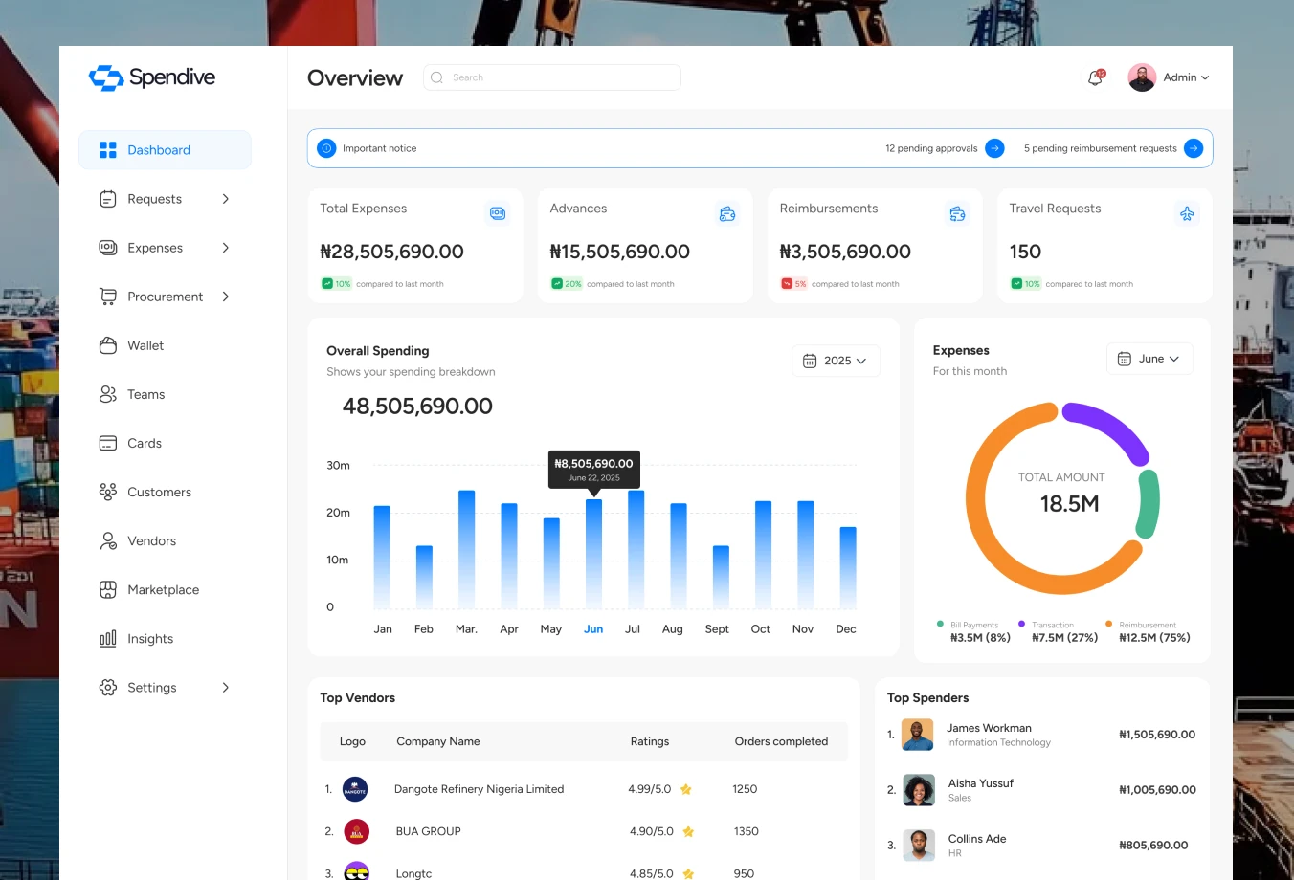Click the Important notice info icon
Screen dimensions: 1294x880
[x=326, y=148]
